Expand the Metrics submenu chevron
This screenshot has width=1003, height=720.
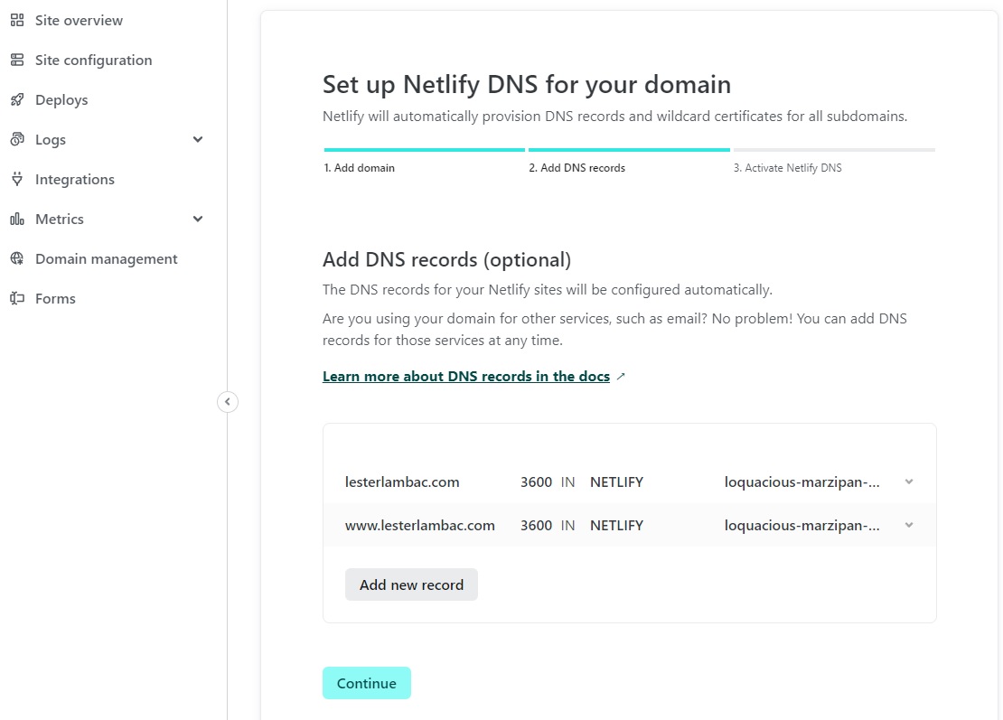198,220
